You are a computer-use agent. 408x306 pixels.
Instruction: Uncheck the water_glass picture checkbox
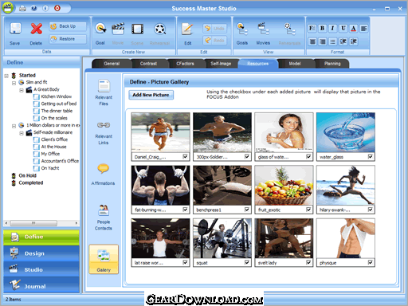(371, 157)
